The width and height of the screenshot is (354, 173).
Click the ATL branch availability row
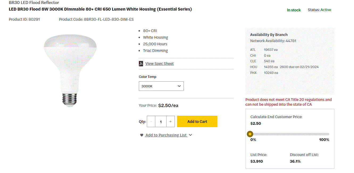tap(264, 50)
